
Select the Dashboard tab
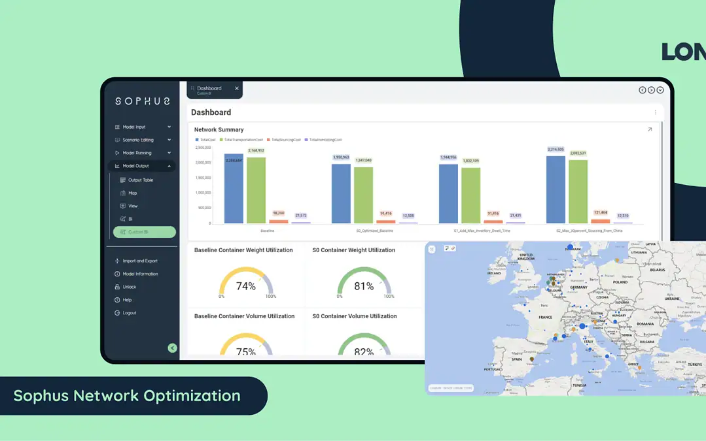point(215,90)
